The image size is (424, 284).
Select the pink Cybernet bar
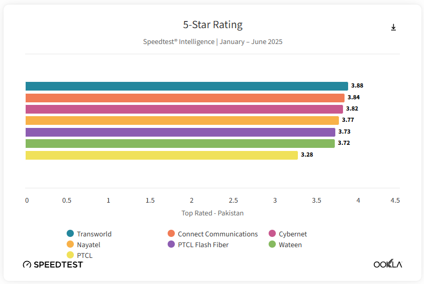tap(184, 109)
